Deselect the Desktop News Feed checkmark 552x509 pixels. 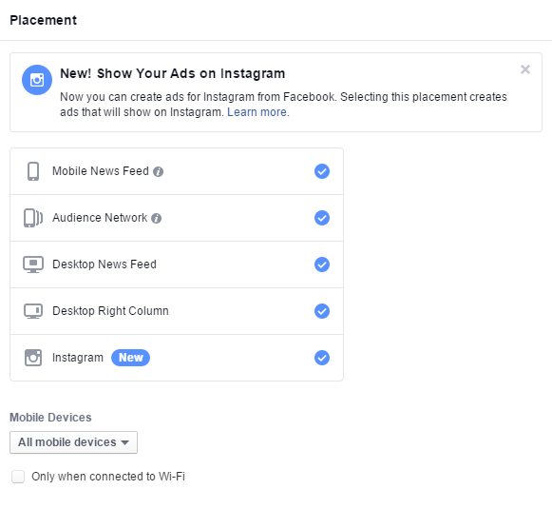tap(322, 264)
